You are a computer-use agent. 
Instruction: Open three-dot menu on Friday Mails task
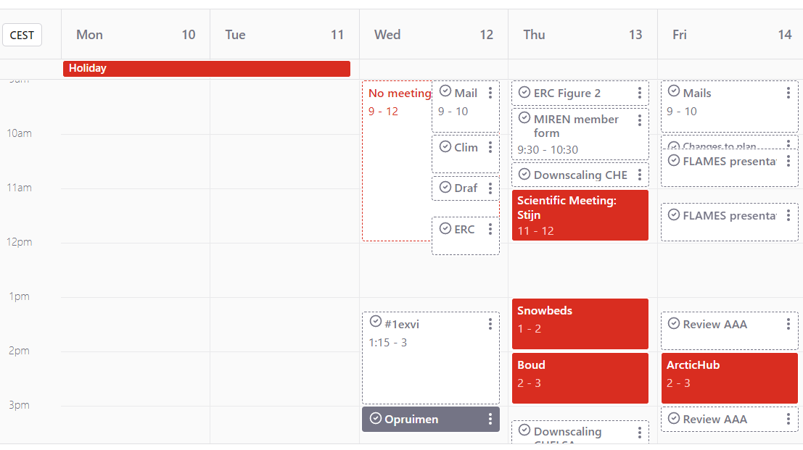[788, 93]
